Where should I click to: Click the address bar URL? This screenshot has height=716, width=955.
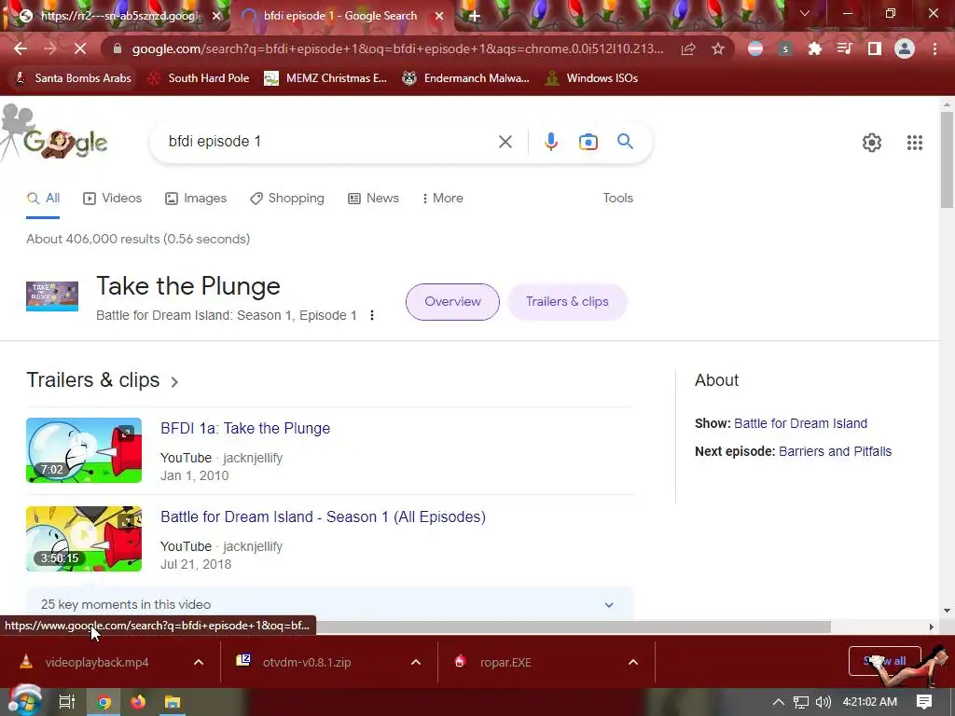pyautogui.click(x=397, y=48)
